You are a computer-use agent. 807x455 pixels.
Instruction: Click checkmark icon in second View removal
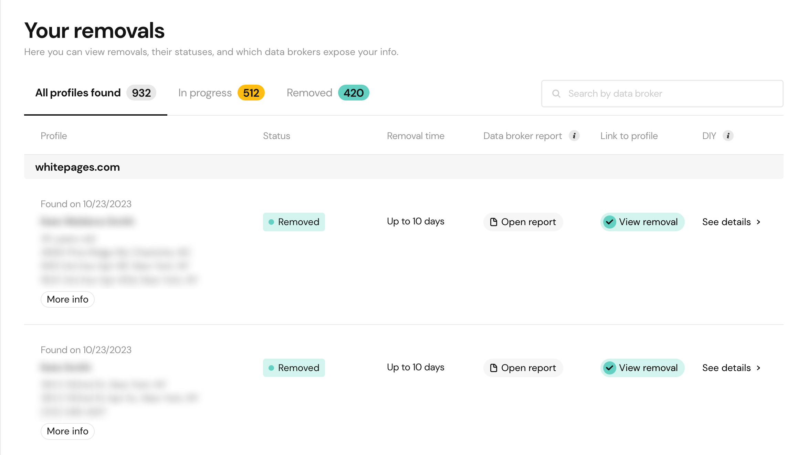609,368
